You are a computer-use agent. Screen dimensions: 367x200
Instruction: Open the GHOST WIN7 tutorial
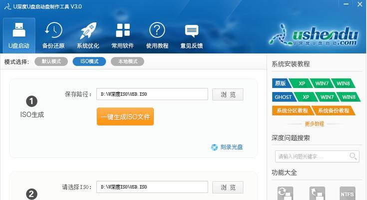pos(327,97)
